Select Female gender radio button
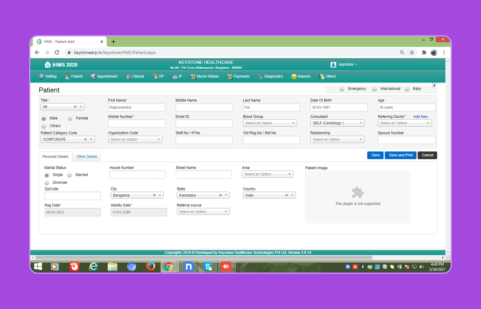This screenshot has width=481, height=309. (x=70, y=118)
